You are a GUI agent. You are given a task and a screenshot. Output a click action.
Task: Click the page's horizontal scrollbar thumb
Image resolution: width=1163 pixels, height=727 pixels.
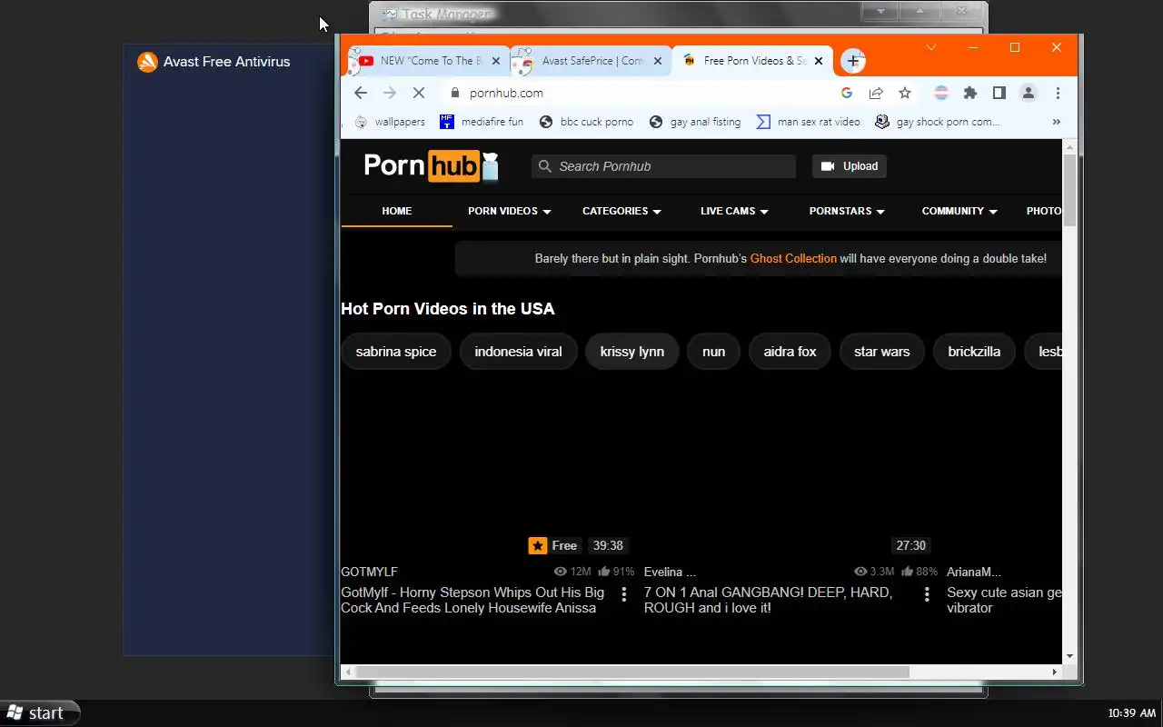(632, 672)
